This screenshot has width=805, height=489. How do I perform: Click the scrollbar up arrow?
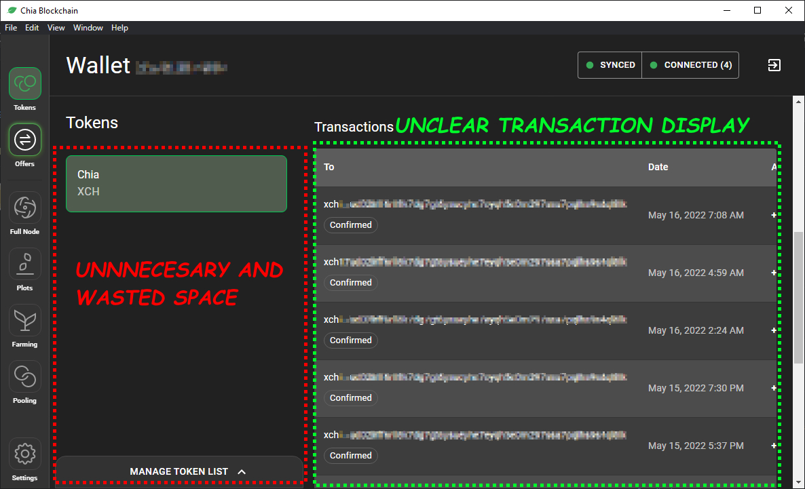pyautogui.click(x=798, y=102)
